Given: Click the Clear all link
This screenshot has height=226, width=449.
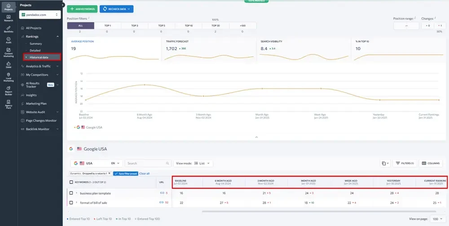Looking at the screenshot, I should pyautogui.click(x=144, y=174).
